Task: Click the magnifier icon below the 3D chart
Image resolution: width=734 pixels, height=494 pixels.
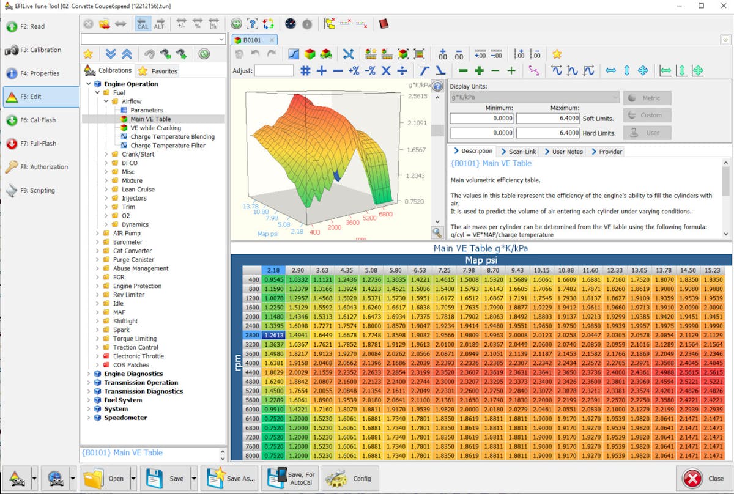Action: [x=437, y=232]
